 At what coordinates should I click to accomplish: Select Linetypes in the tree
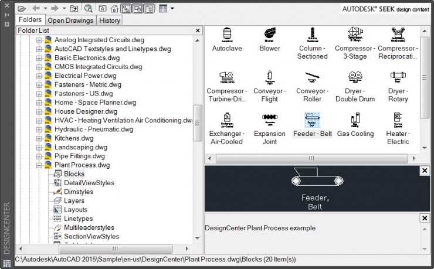click(x=79, y=219)
